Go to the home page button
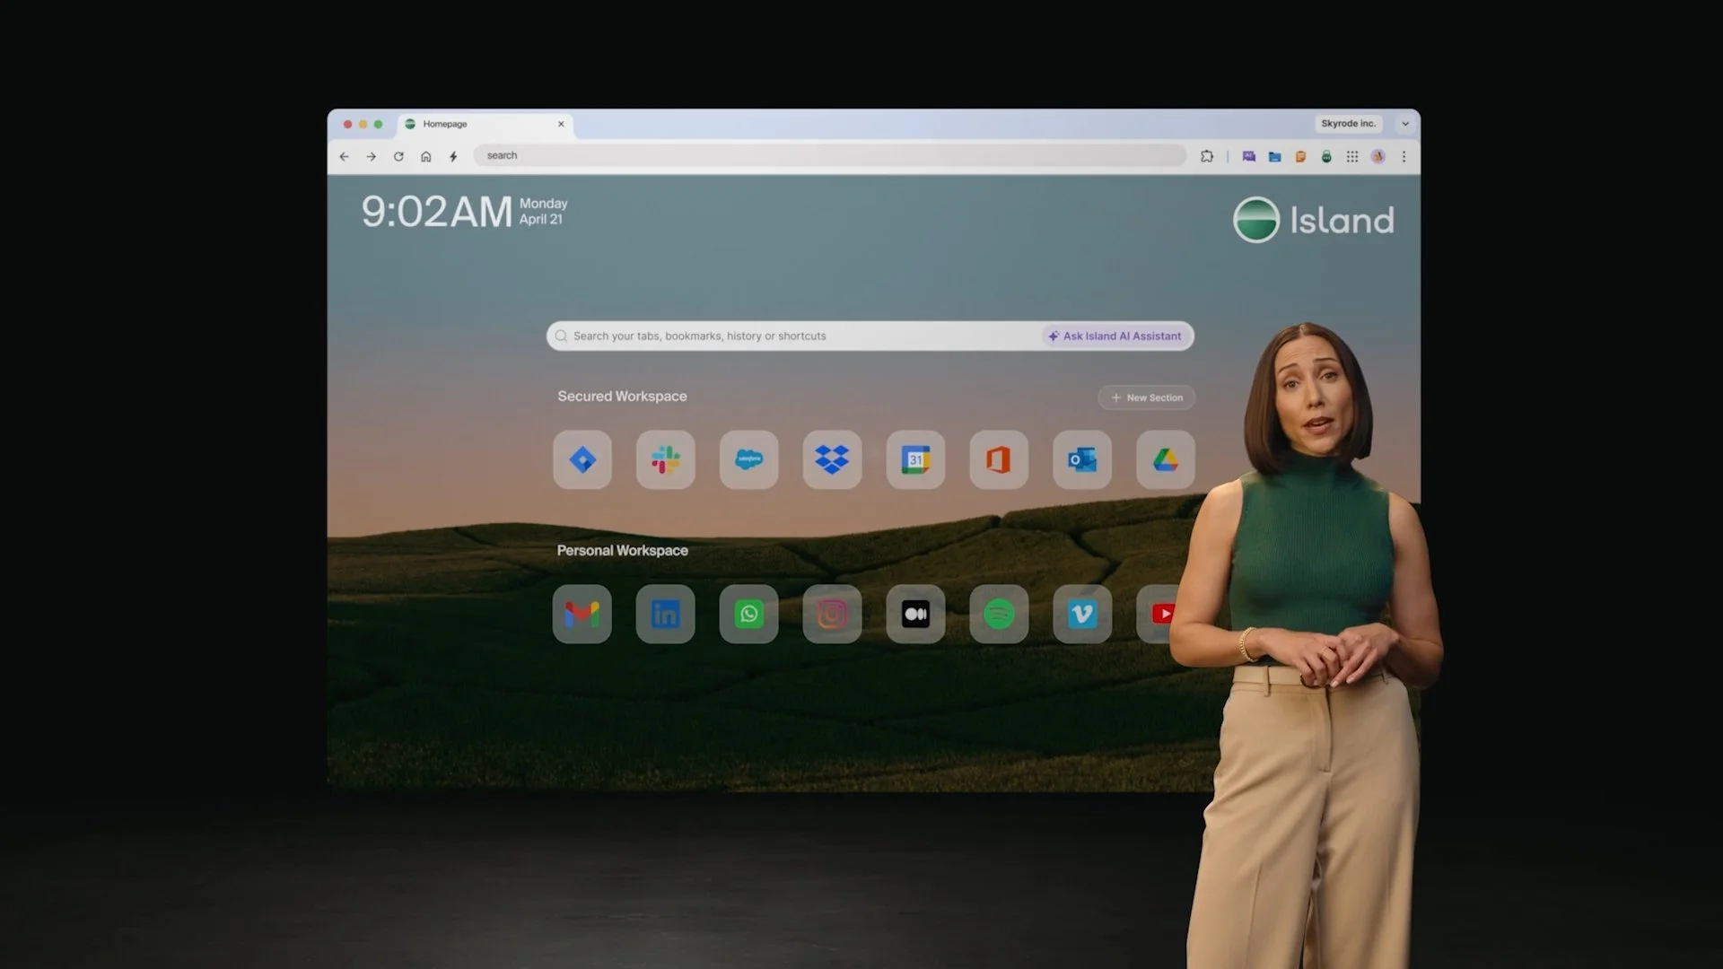Image resolution: width=1723 pixels, height=969 pixels. pos(426,156)
